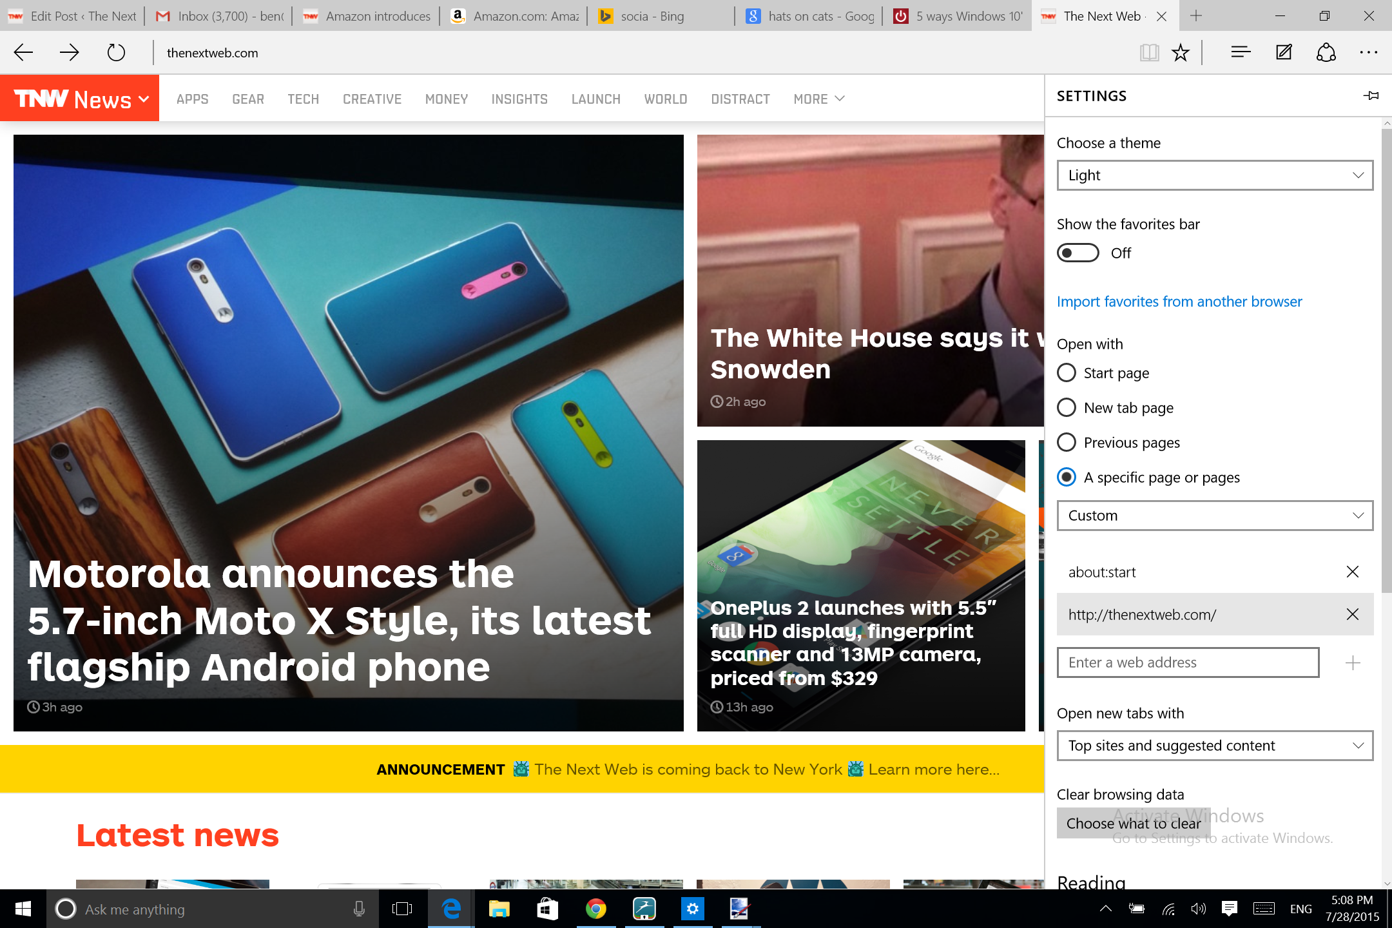Open Windows Store from taskbar
This screenshot has width=1392, height=928.
tap(547, 909)
